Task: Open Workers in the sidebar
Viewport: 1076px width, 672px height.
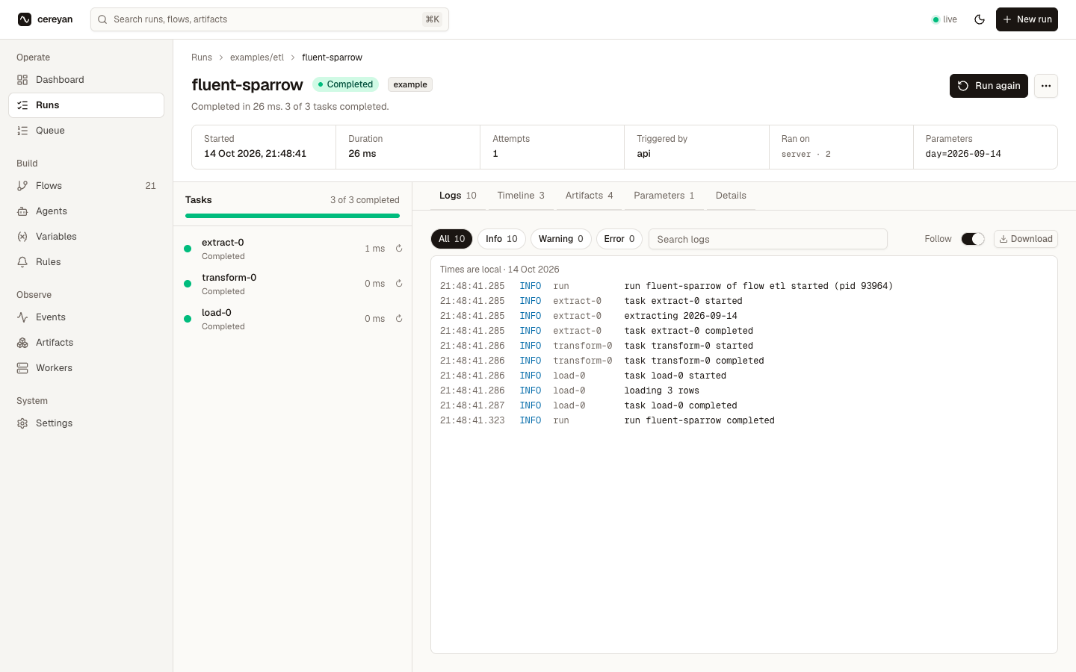Action: click(86, 368)
